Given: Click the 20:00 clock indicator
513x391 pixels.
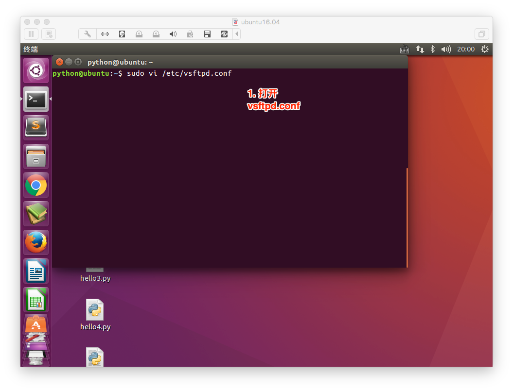Looking at the screenshot, I should (465, 50).
